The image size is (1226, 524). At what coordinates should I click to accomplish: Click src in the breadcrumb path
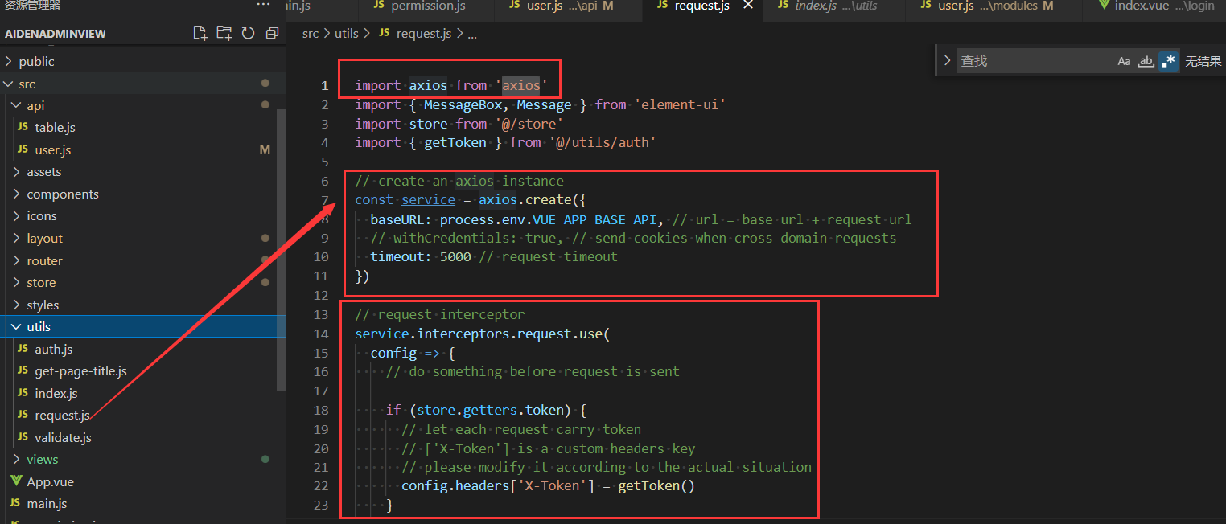pos(311,34)
